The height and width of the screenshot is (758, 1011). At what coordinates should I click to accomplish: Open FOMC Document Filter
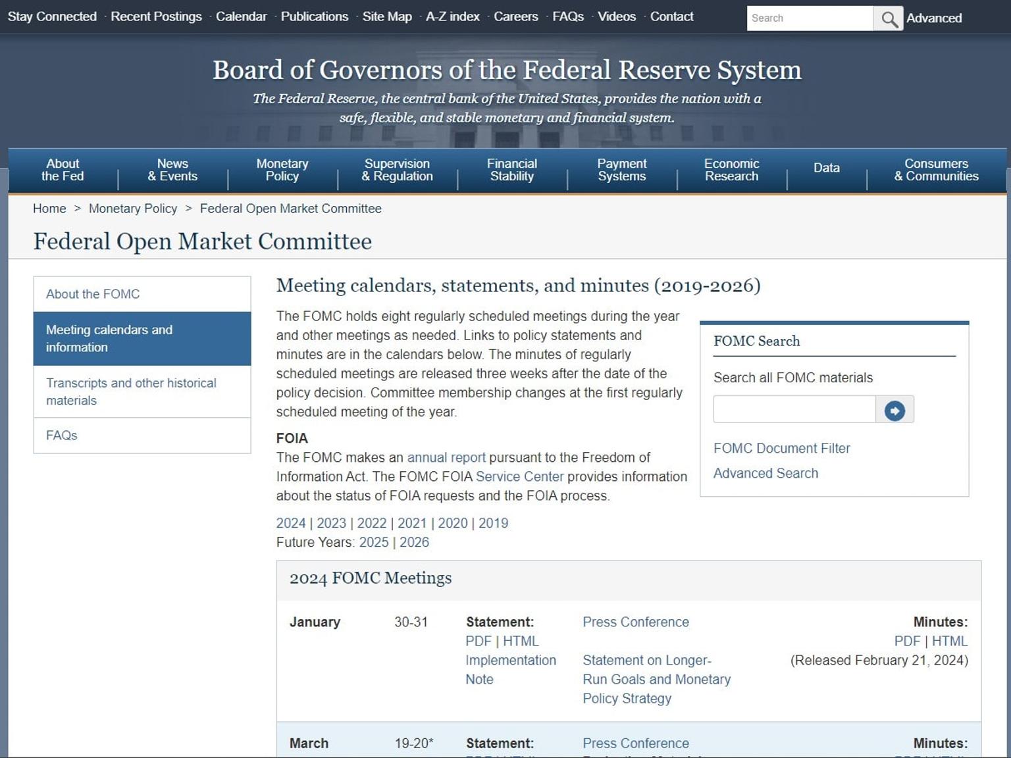(782, 449)
